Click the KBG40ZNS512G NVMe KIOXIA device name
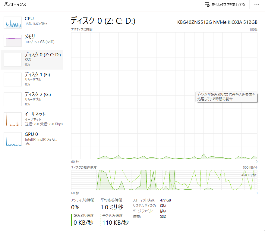Screen dimensions: 265x231 point(217,22)
